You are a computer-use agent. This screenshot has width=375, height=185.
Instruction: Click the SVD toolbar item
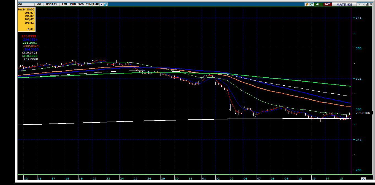pyautogui.click(x=81, y=4)
